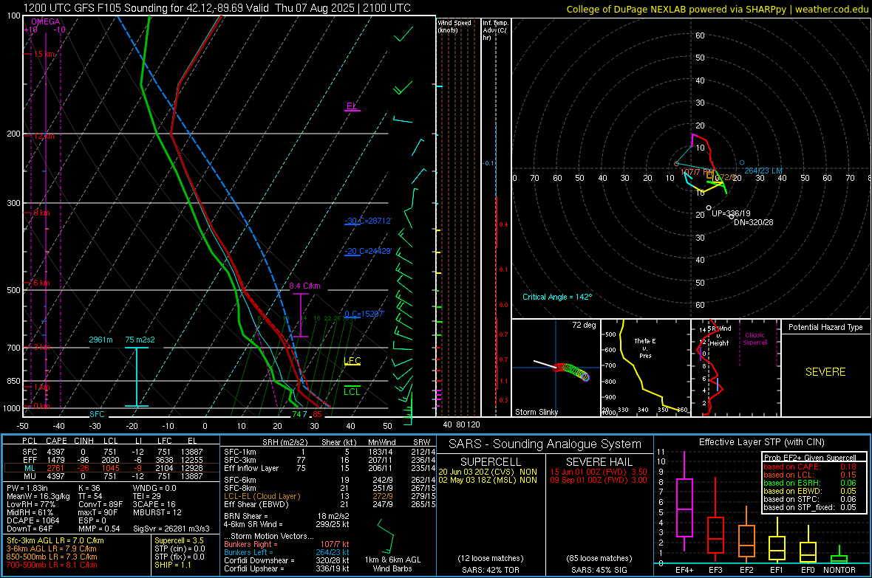872x578 pixels.
Task: Select the 20 Jun 03 20Z (CVS) supercell analogue
Action: pyautogui.click(x=488, y=471)
